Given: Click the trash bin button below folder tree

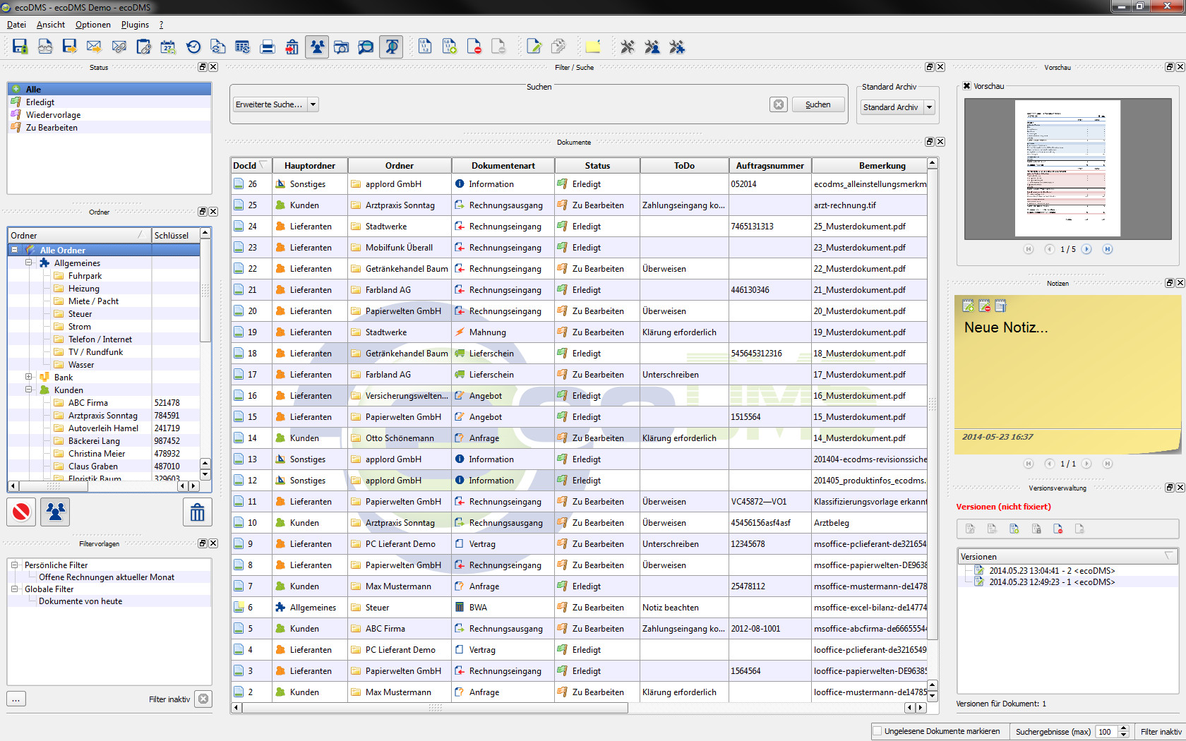Looking at the screenshot, I should click(x=198, y=512).
